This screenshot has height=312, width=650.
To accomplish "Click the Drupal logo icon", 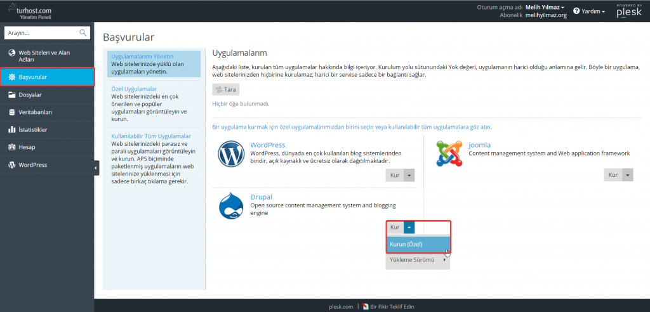I will click(231, 205).
